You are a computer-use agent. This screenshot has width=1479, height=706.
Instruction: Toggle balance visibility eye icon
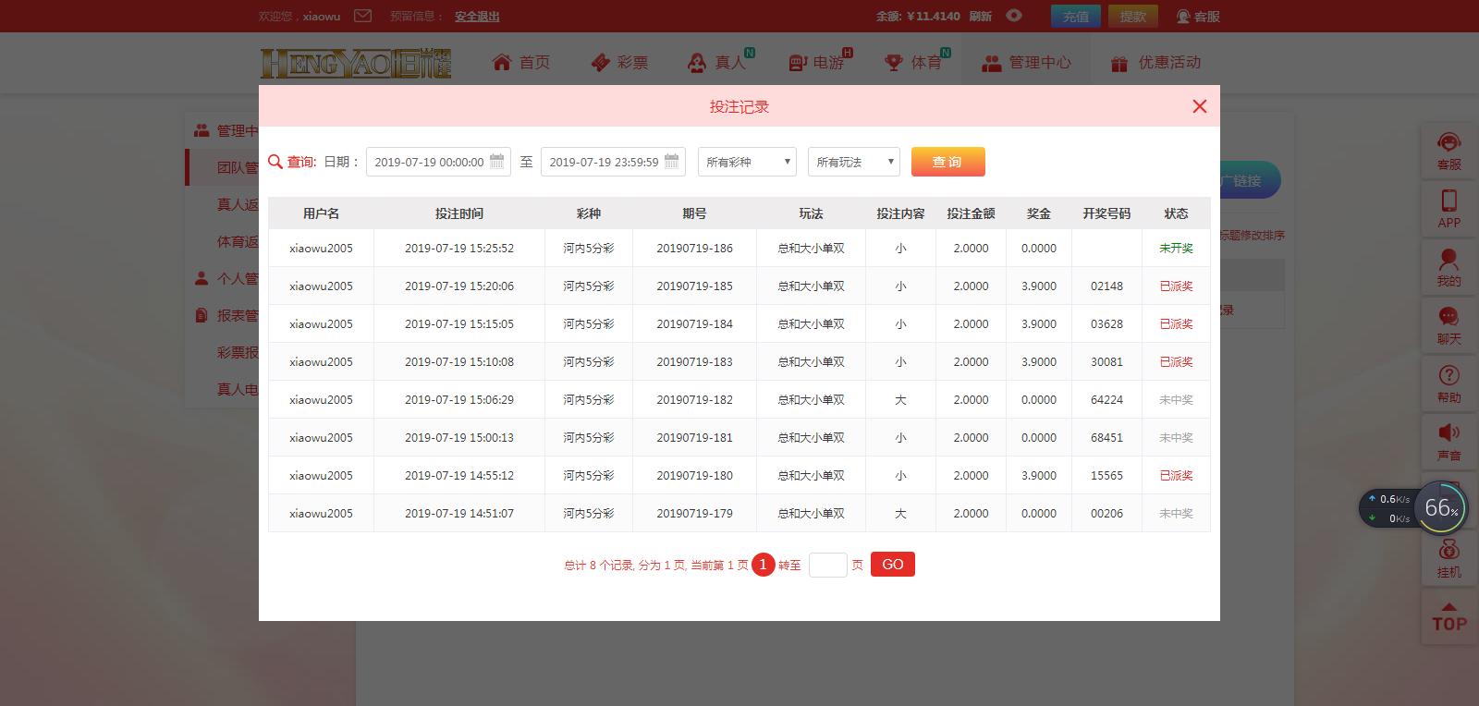click(x=1014, y=16)
